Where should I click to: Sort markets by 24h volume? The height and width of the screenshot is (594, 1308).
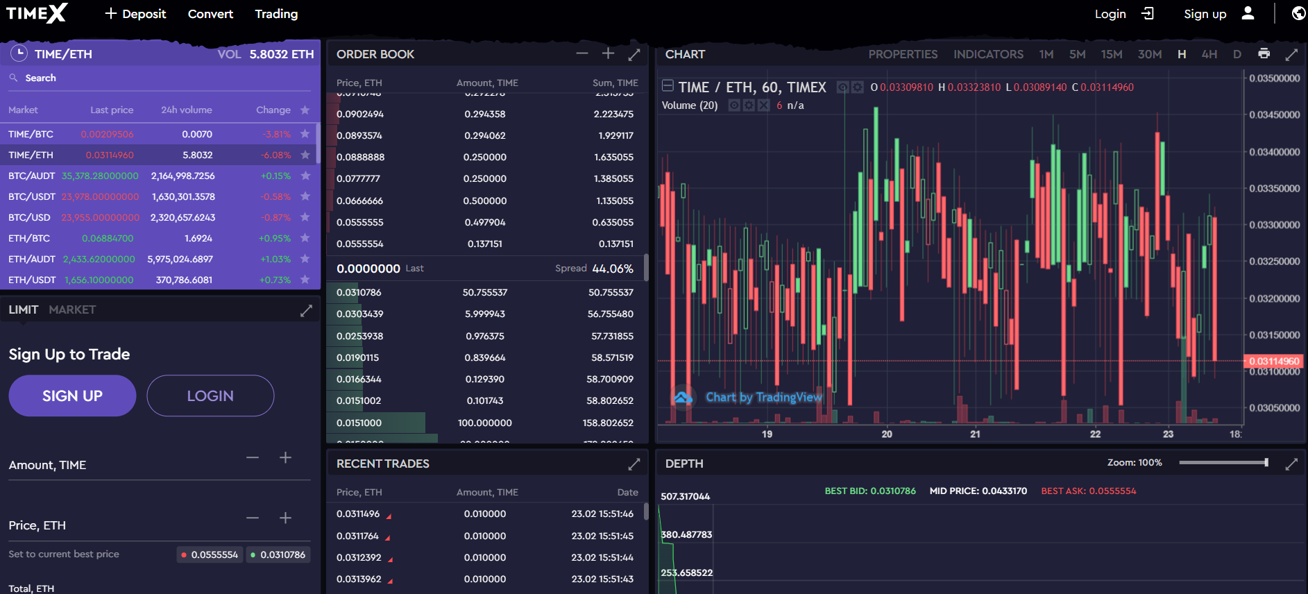coord(187,110)
